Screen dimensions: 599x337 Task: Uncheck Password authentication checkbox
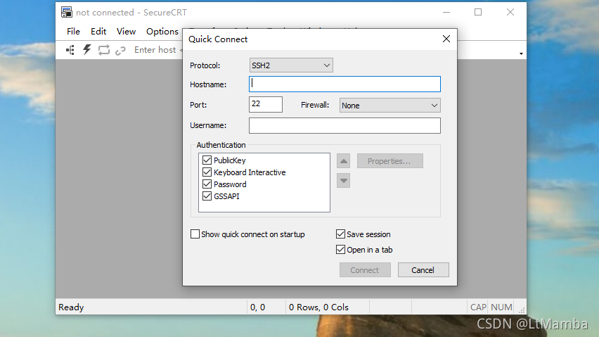[x=207, y=184]
